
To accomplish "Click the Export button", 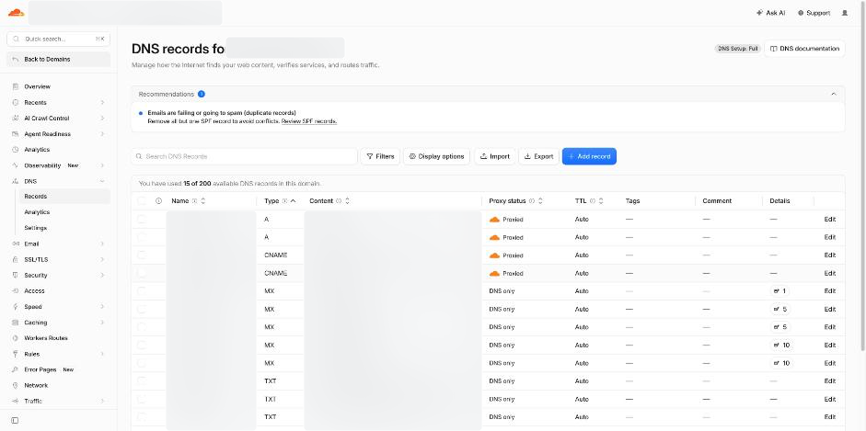I will pos(538,156).
